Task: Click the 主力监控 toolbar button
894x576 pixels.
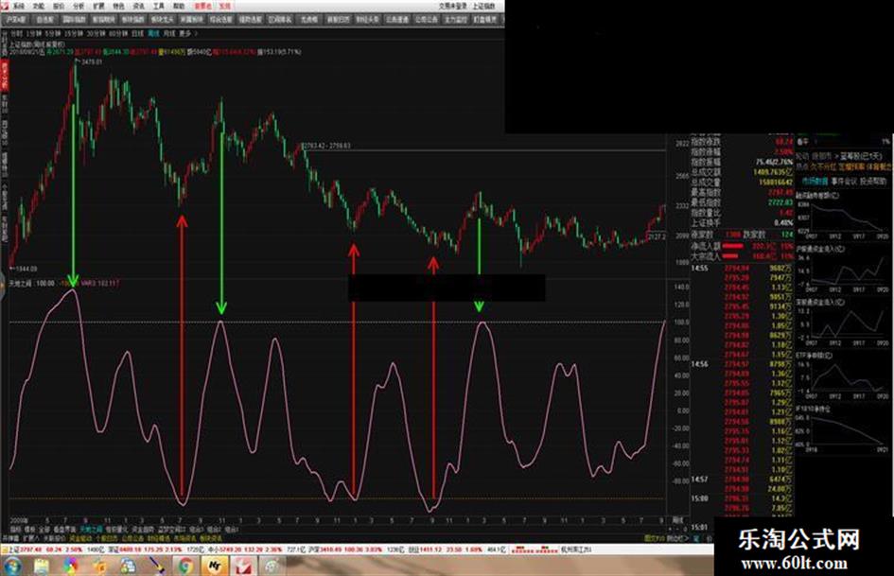Action: [x=456, y=20]
